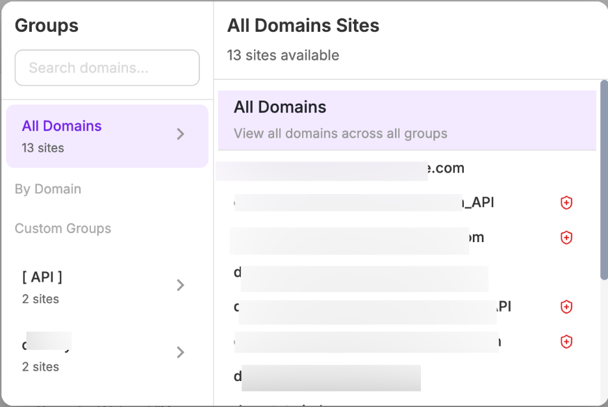Pick the third site in the list
Viewport: 608px width, 407px height.
point(357,238)
